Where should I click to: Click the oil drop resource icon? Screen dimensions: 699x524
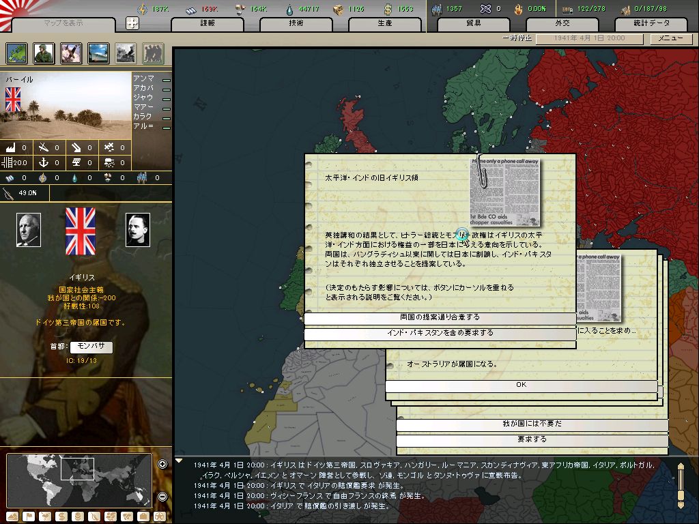(x=289, y=9)
